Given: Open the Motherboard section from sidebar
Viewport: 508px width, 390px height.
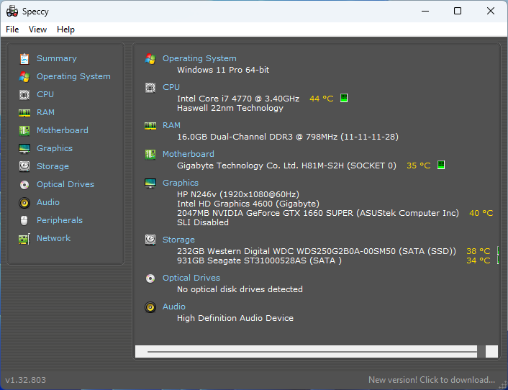Looking at the screenshot, I should click(62, 130).
